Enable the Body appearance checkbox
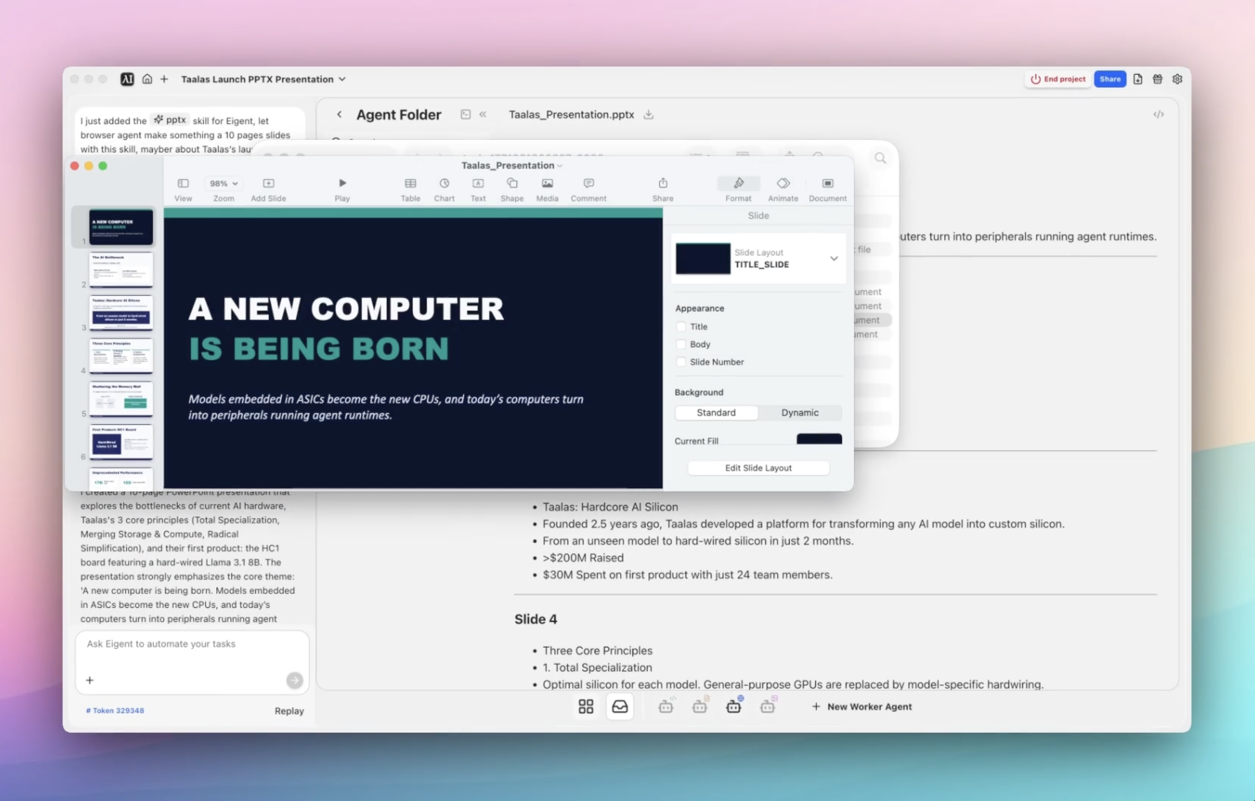 [x=681, y=345]
